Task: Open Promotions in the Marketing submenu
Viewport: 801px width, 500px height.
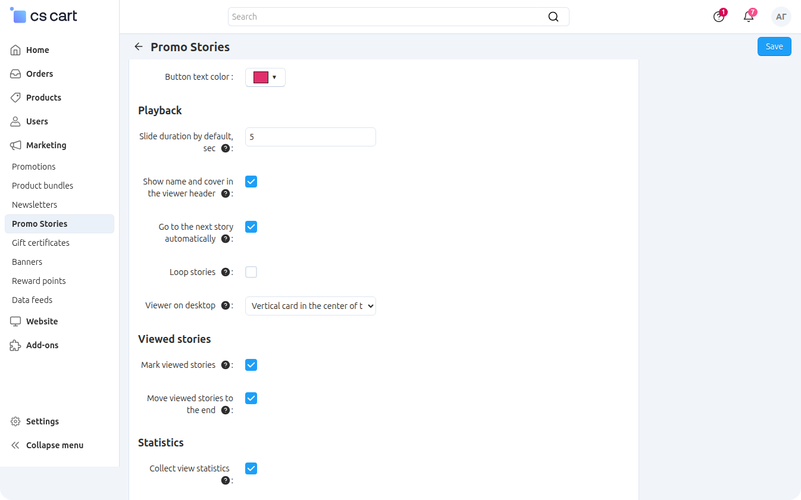Action: pyautogui.click(x=34, y=167)
